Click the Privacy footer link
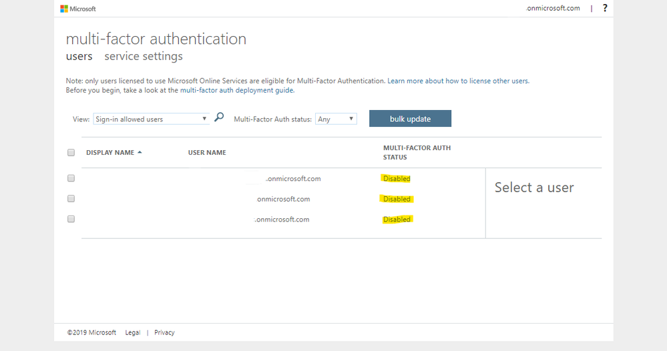The width and height of the screenshot is (667, 351). tap(164, 332)
